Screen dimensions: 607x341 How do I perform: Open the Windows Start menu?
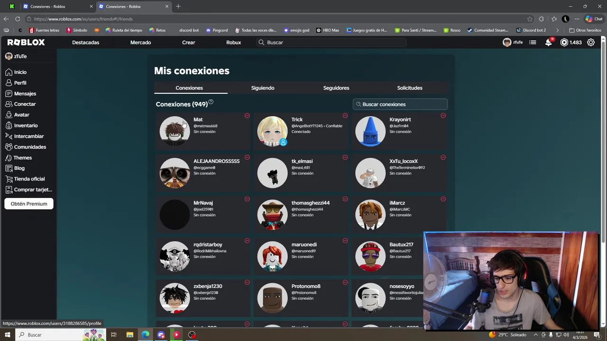click(x=7, y=335)
